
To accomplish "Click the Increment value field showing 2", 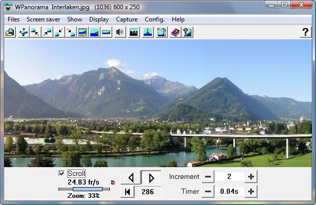I will (x=229, y=177).
